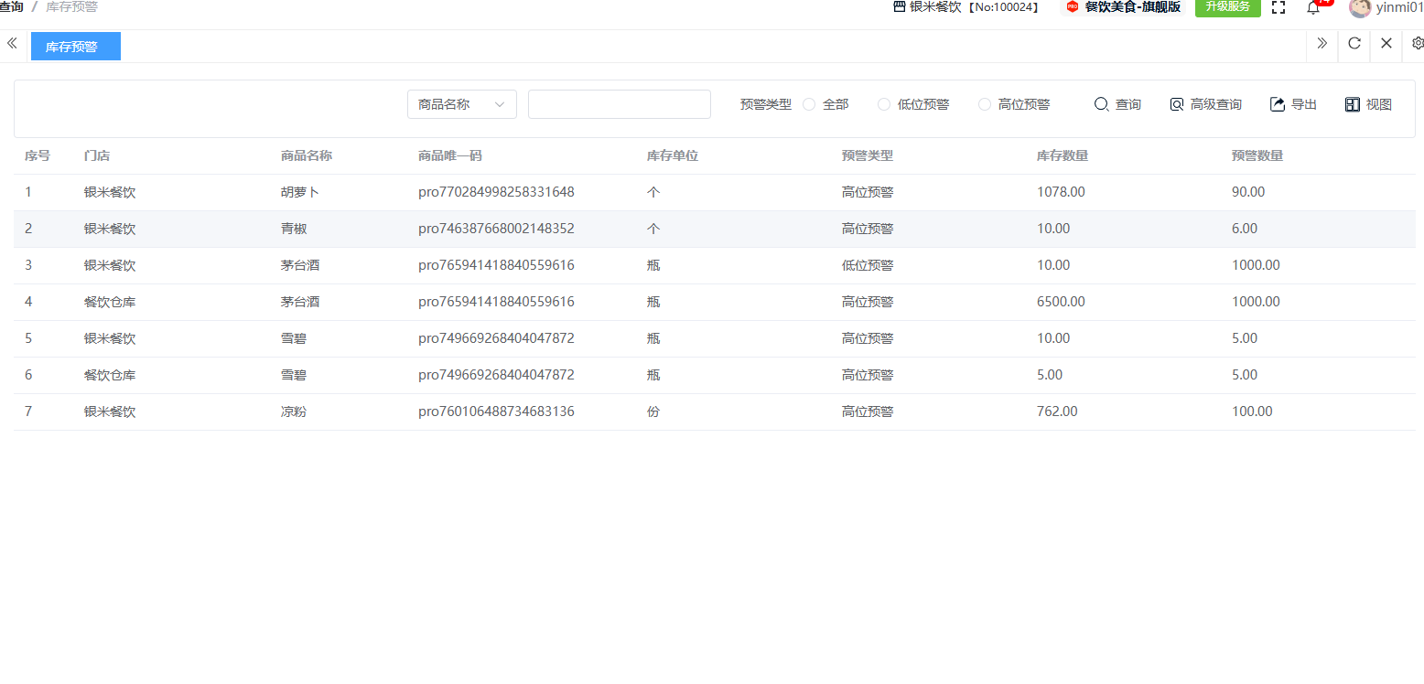Open the yinmi01 user avatar
Screen dimensions: 1424x684
pyautogui.click(x=1360, y=8)
